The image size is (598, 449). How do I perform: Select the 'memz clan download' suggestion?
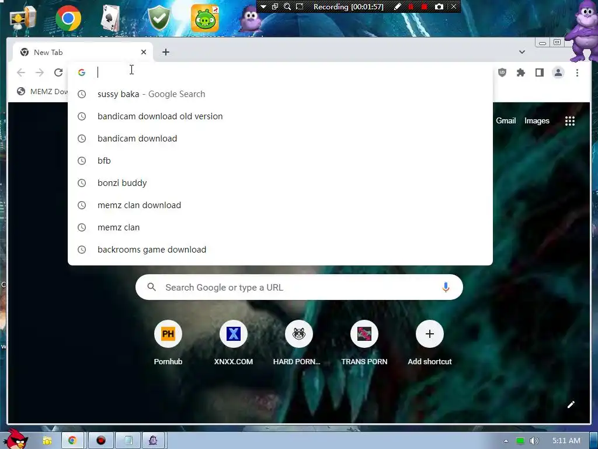tap(280, 205)
